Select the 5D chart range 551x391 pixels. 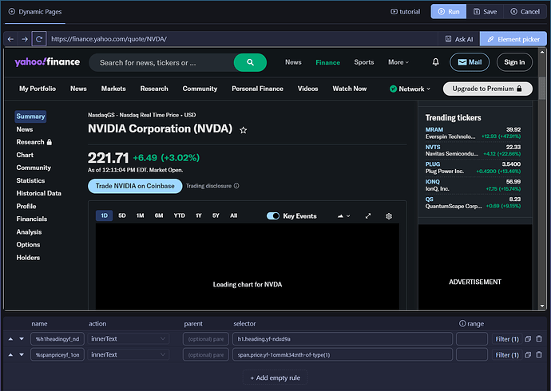tap(122, 215)
